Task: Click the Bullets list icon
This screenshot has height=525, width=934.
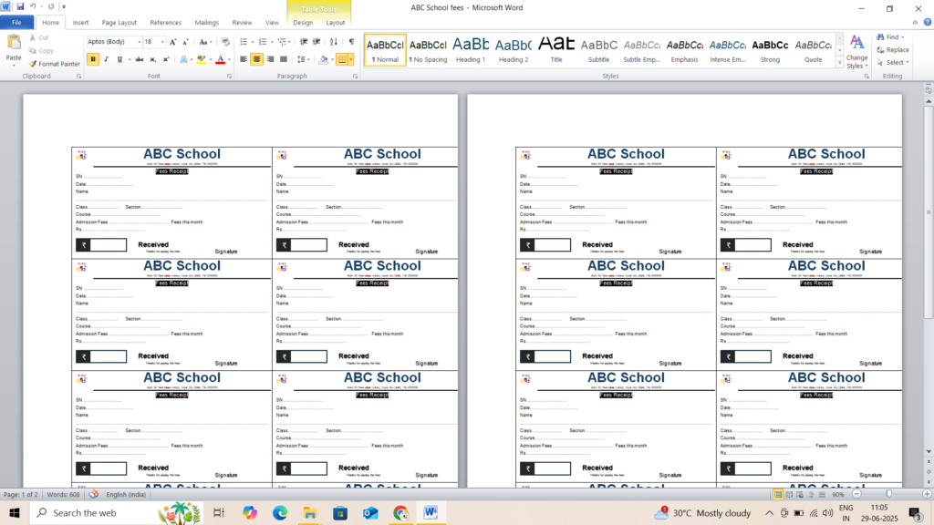Action: (x=243, y=42)
